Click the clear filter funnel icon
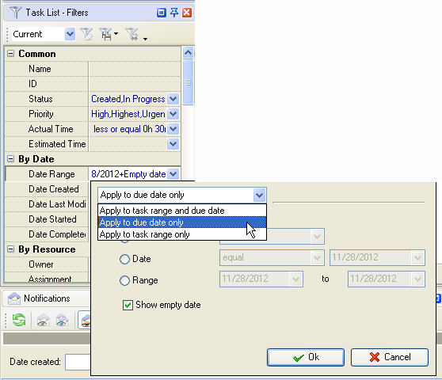 click(x=132, y=34)
